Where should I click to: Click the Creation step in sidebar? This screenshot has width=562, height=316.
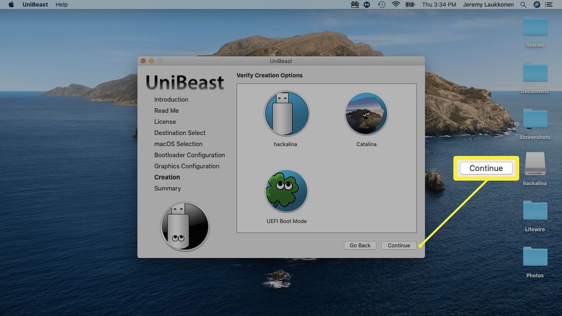pos(167,177)
